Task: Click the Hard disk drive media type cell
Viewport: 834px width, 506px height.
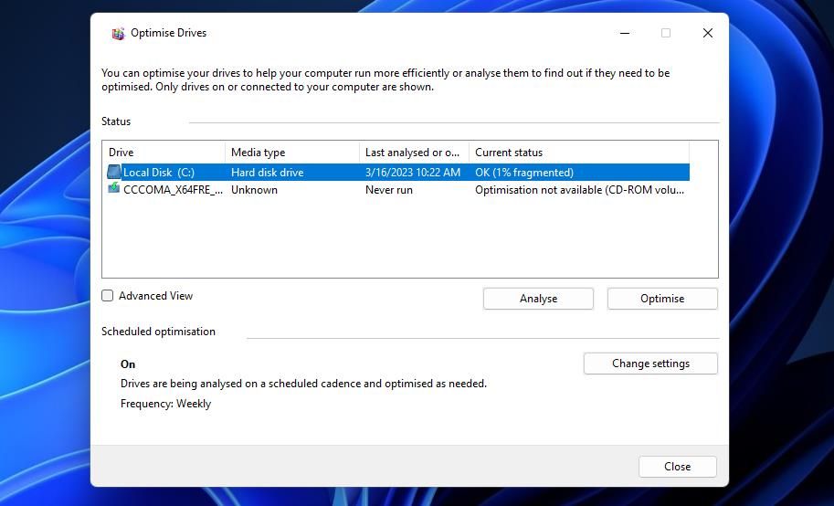Action: 267,173
